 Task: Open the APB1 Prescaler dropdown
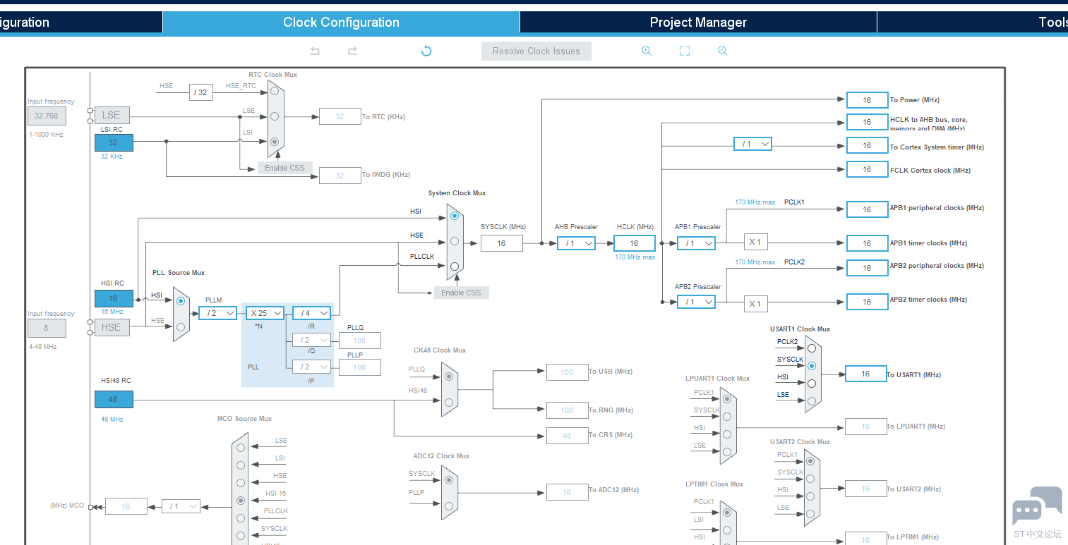point(696,243)
